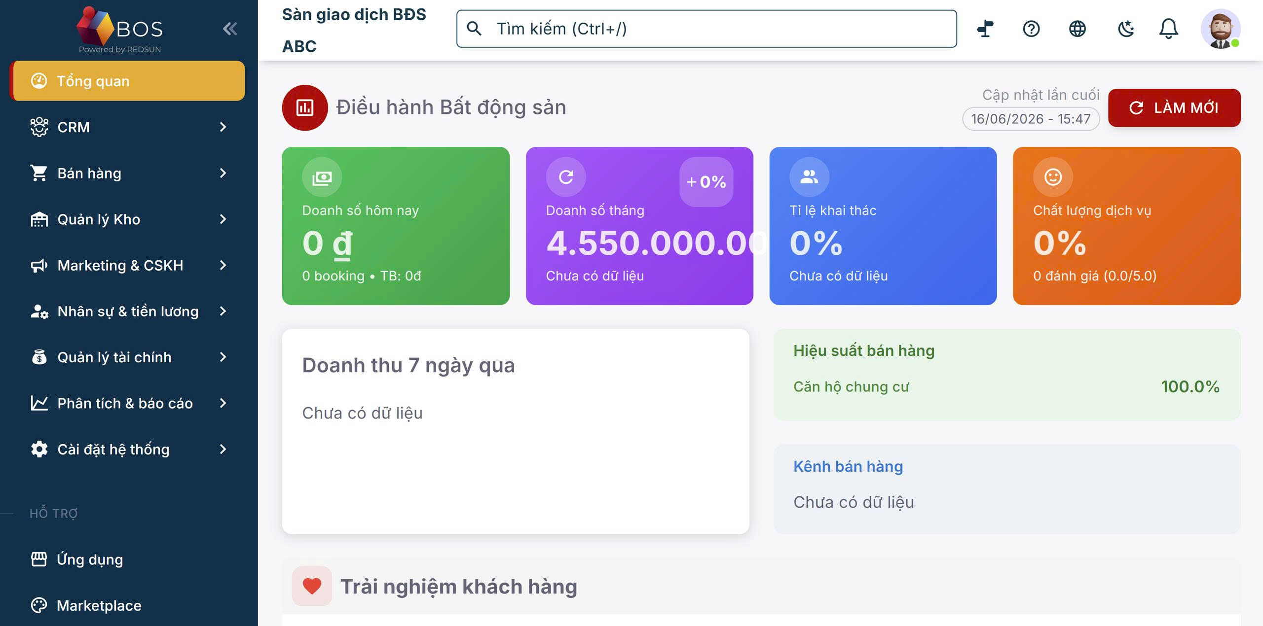Expand the Marketing & CSKH chevron
This screenshot has height=626, width=1263.
[223, 265]
